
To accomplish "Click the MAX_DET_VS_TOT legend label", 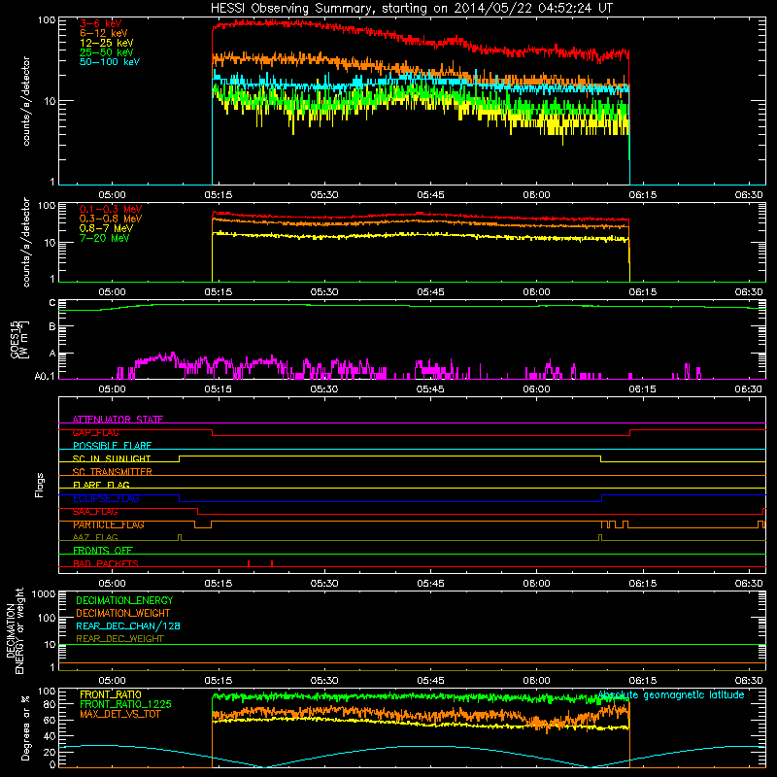I will pos(120,714).
